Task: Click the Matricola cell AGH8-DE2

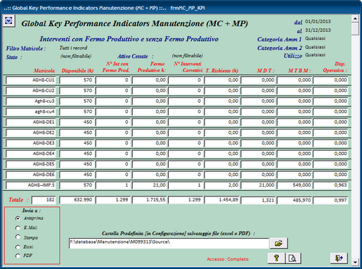Action: pos(31,132)
